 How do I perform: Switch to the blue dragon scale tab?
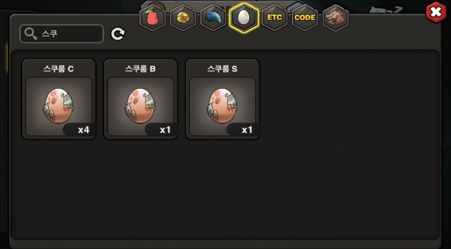[x=213, y=18]
